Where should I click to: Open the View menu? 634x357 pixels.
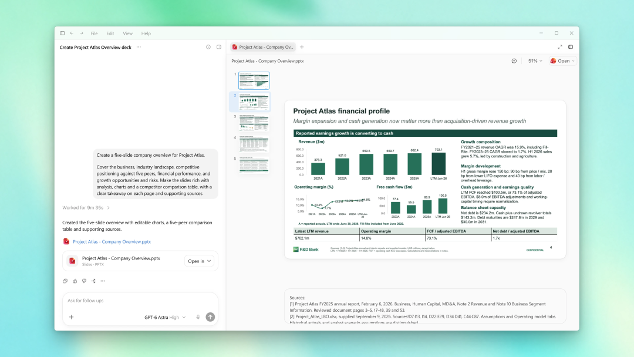click(128, 33)
